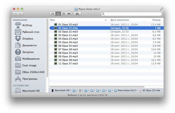
Task: Sort files by Имя column header
Action: (x=78, y=20)
